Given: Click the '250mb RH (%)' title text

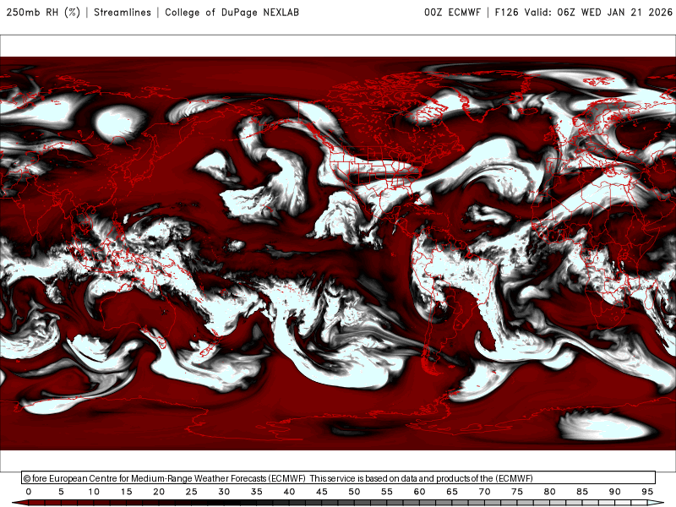Looking at the screenshot, I should pos(44,12).
